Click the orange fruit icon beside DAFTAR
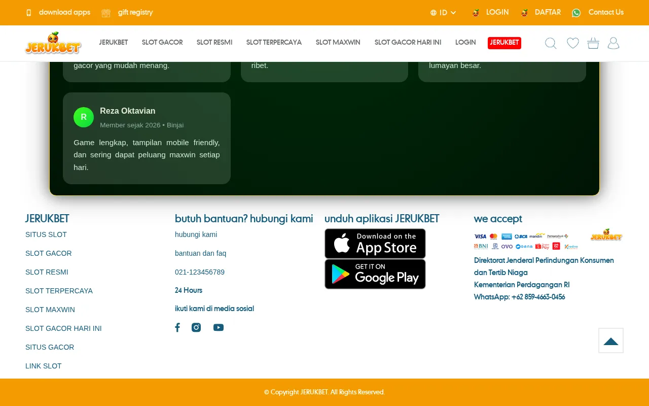This screenshot has width=649, height=406. (524, 13)
